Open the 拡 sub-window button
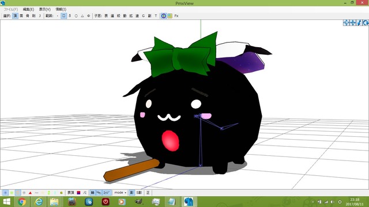The height and width of the screenshot is (207, 369). point(131,16)
